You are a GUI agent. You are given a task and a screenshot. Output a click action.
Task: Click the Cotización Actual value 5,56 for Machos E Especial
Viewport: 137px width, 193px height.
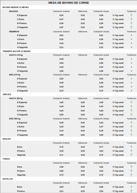101,15
